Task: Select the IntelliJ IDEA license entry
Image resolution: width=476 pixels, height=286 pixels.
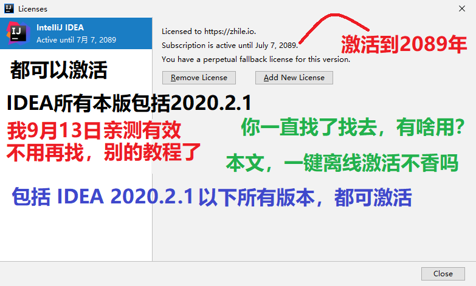Action: click(76, 33)
